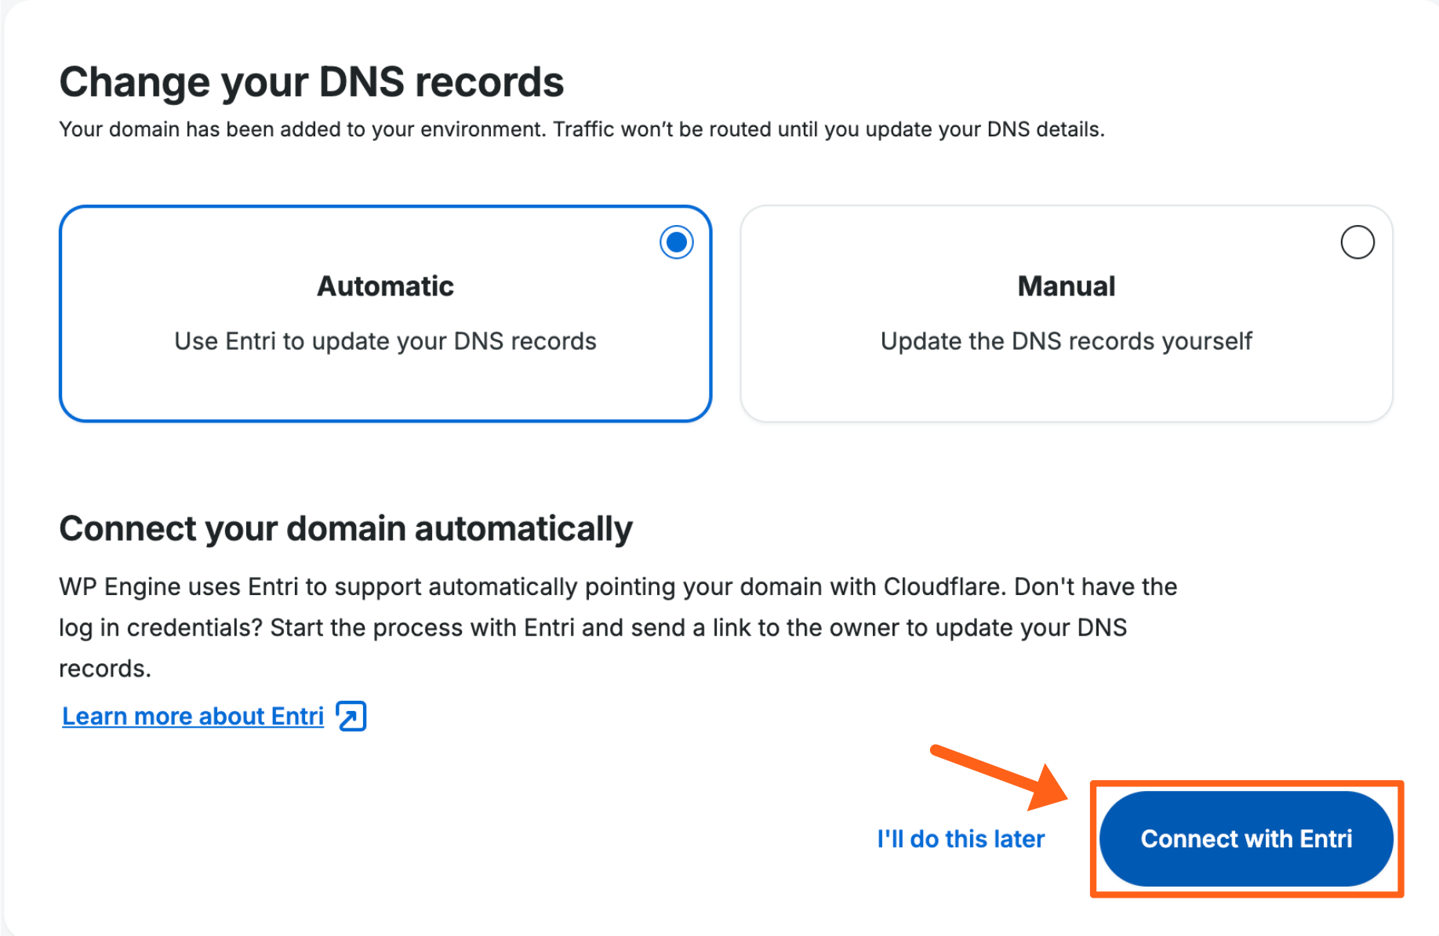1439x936 pixels.
Task: Click Change your DNS records heading
Action: coord(311,81)
